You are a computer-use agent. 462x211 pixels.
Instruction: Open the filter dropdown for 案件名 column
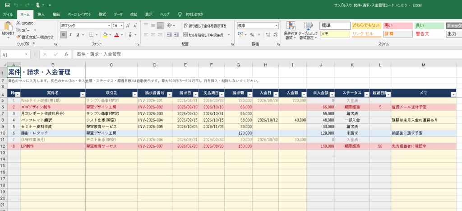[x=83, y=94]
